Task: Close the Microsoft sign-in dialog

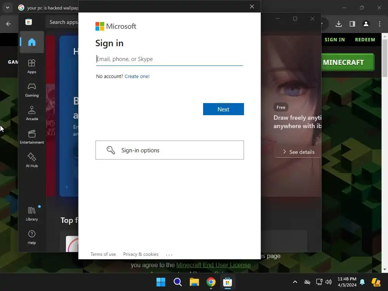Action: pyautogui.click(x=252, y=6)
